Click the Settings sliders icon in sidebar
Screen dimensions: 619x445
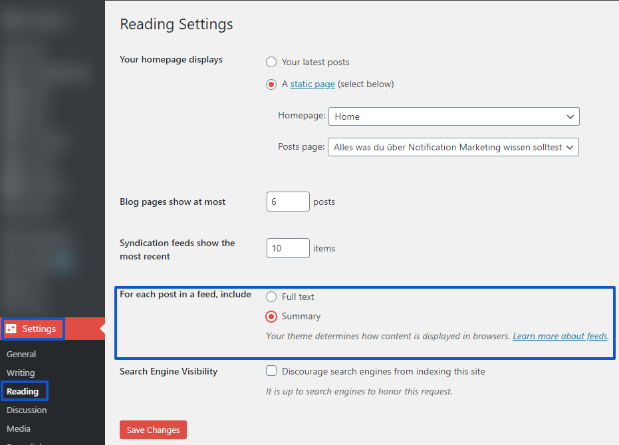click(11, 329)
